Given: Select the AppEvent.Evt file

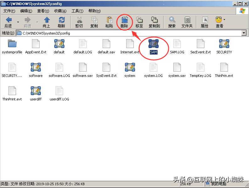Looking at the screenshot, I should point(36,47).
